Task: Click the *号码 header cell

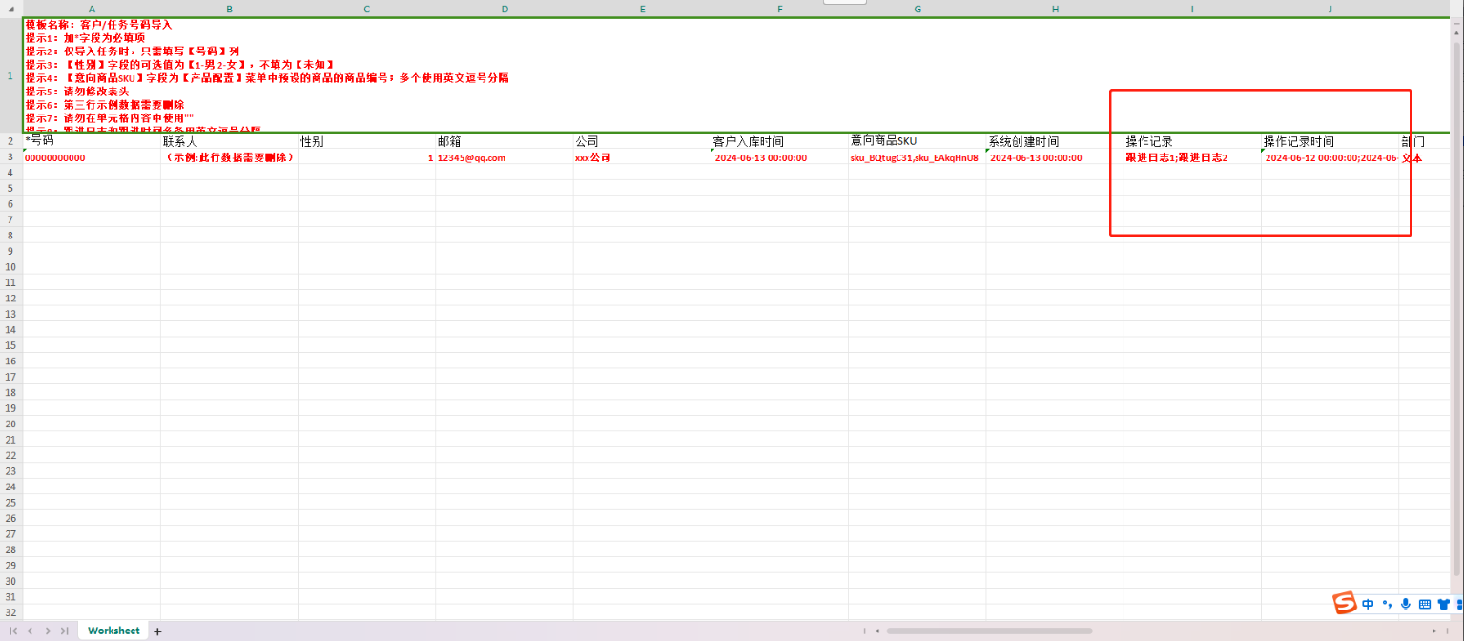Action: 92,141
